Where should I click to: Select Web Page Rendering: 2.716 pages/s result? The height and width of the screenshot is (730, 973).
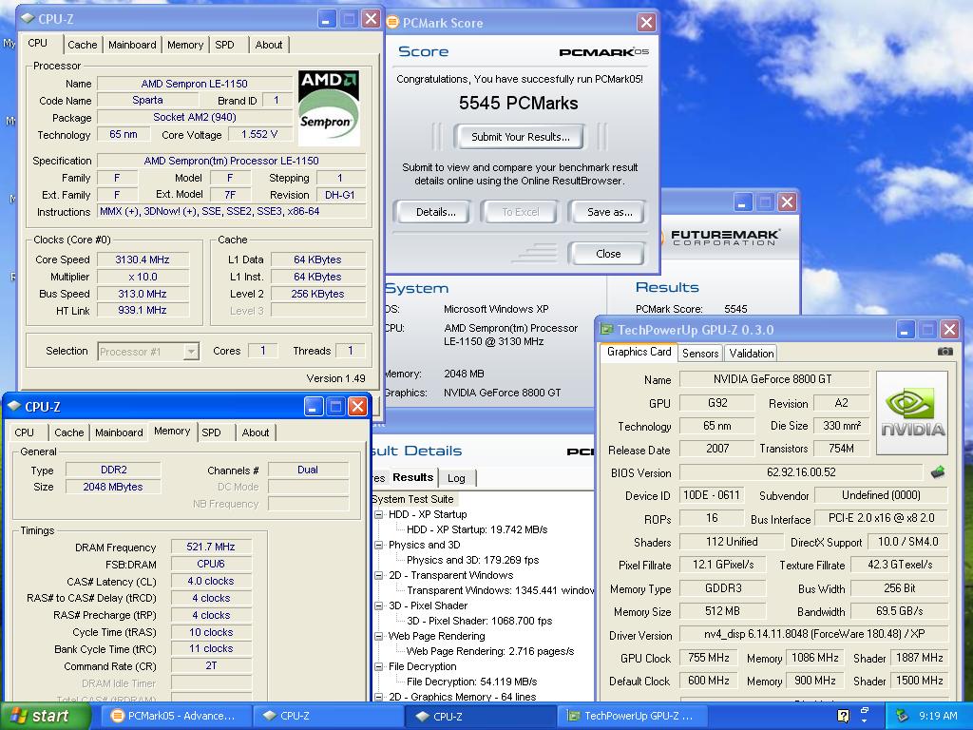coord(490,651)
